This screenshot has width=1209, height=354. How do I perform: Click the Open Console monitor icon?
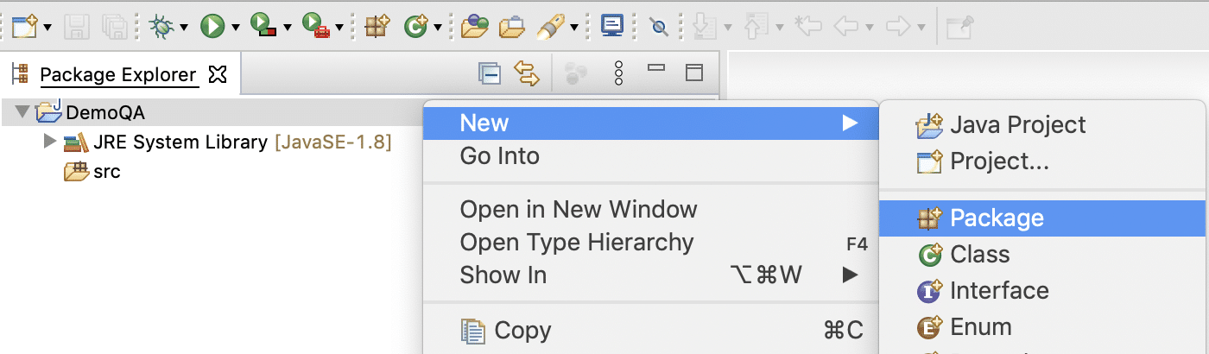[612, 27]
